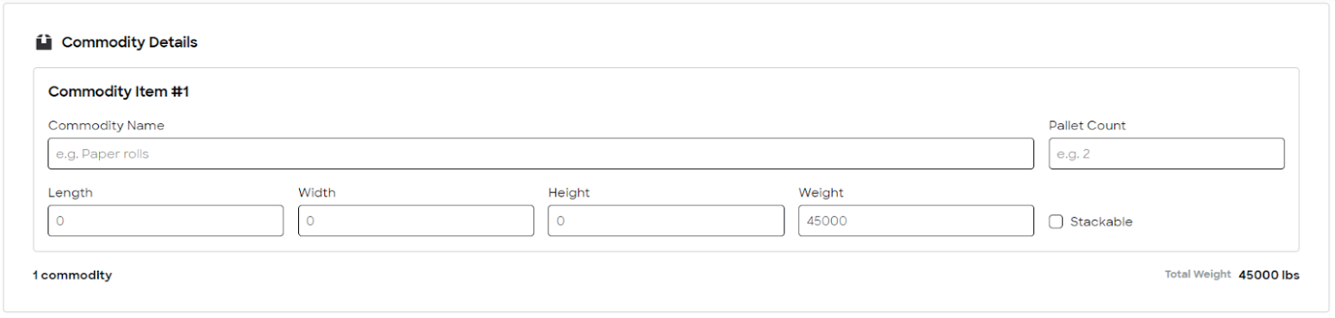Focus the Height input field
1335x318 pixels.
[666, 221]
